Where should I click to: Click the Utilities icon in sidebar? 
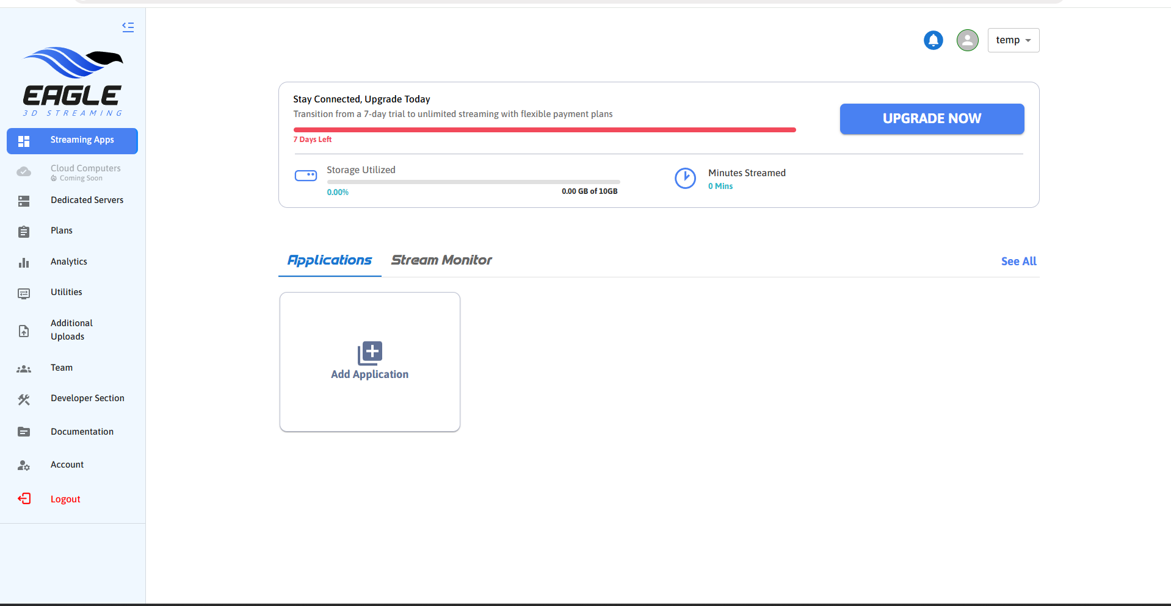point(24,294)
